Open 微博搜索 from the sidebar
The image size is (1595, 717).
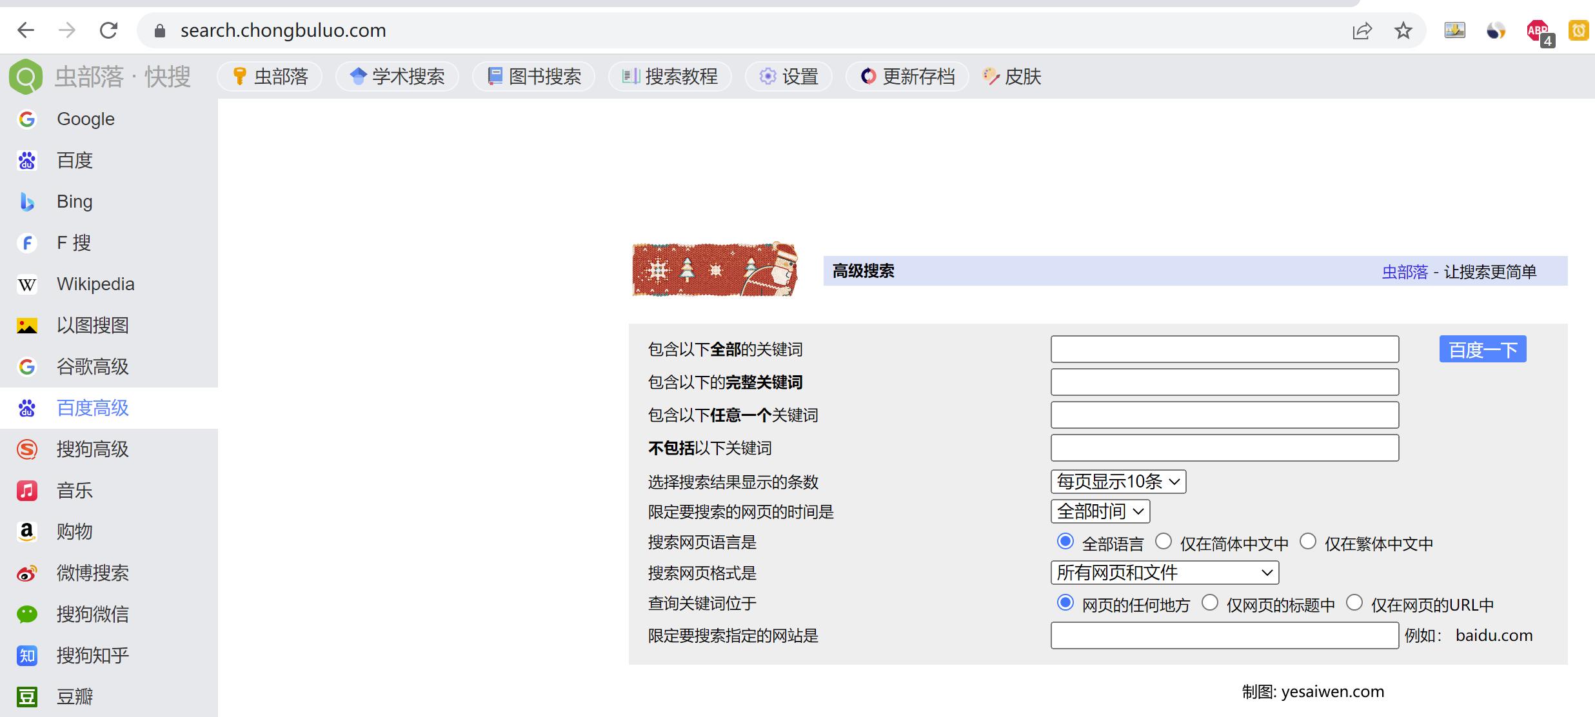(92, 573)
